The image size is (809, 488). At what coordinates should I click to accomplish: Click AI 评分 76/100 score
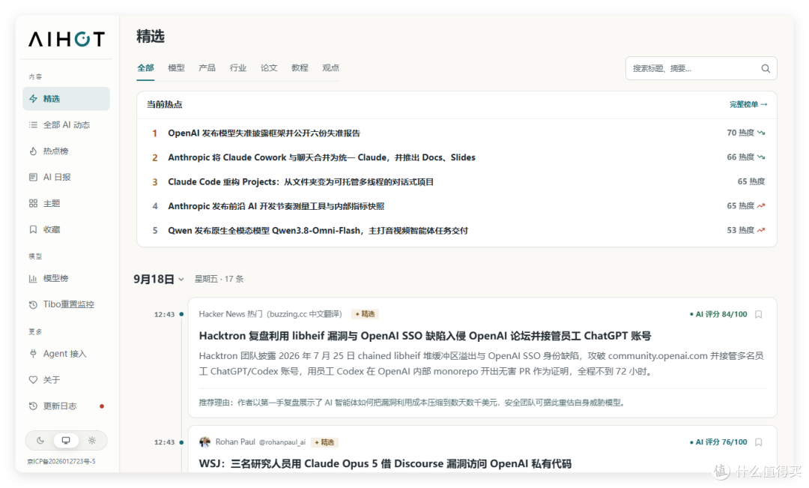pos(718,442)
